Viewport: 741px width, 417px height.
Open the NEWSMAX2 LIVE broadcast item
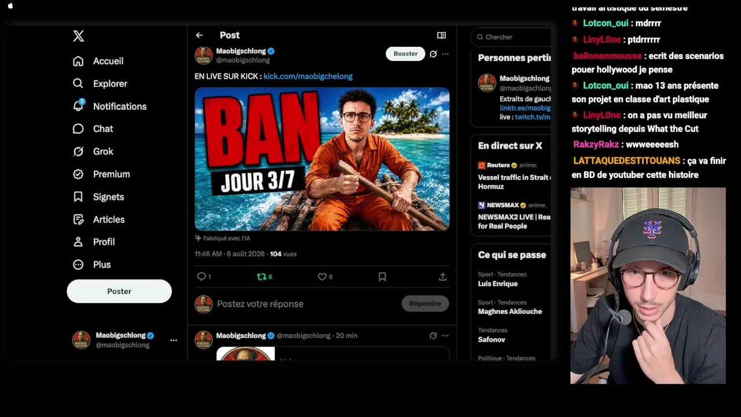pyautogui.click(x=514, y=215)
